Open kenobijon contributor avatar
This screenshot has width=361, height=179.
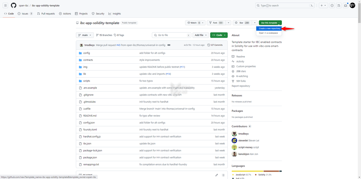point(234,154)
